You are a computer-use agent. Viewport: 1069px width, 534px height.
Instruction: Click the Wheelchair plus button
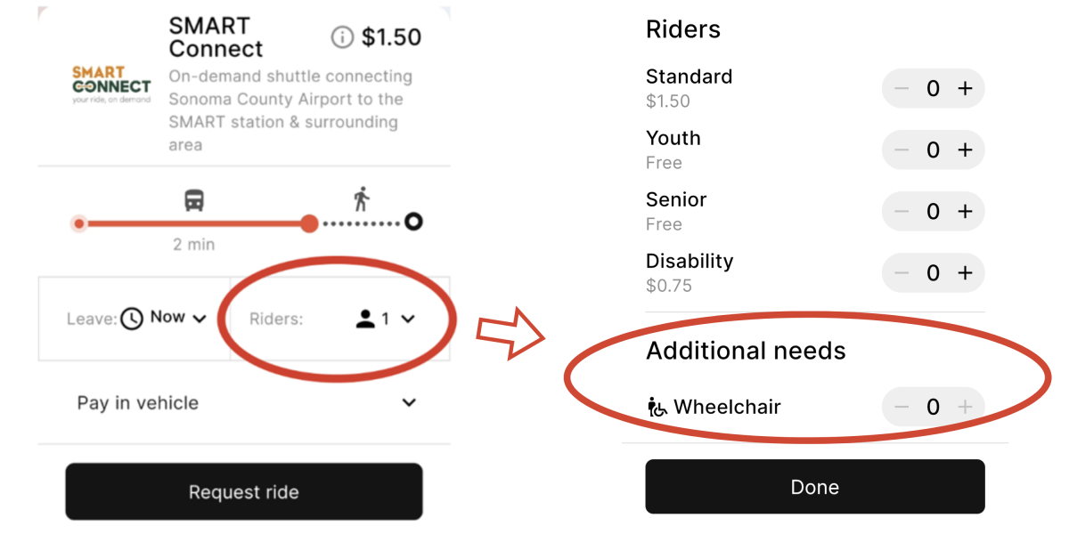965,407
